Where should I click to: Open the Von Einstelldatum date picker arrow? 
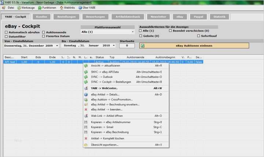[57, 45]
